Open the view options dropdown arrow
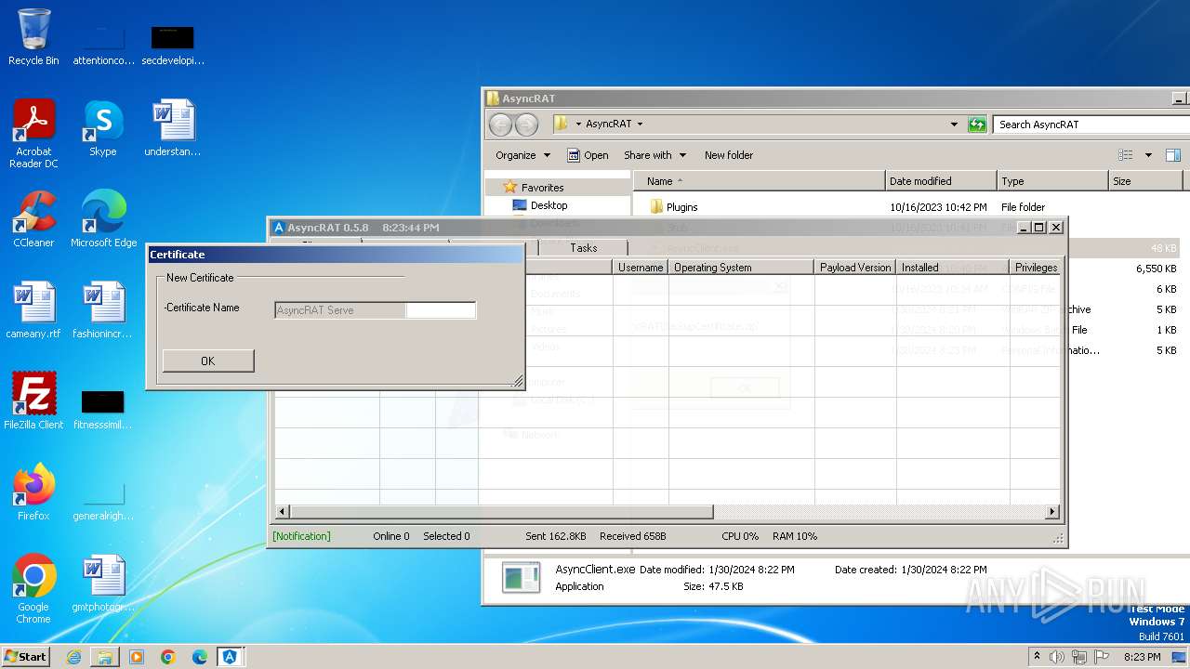Screen dimensions: 1190x669 (1148, 155)
